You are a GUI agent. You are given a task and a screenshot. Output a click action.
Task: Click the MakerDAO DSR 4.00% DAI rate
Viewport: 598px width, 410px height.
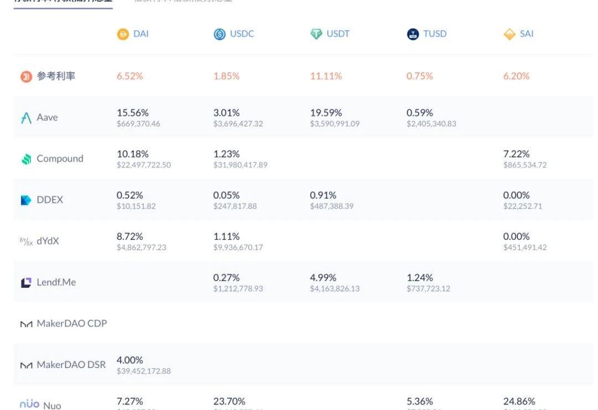130,360
